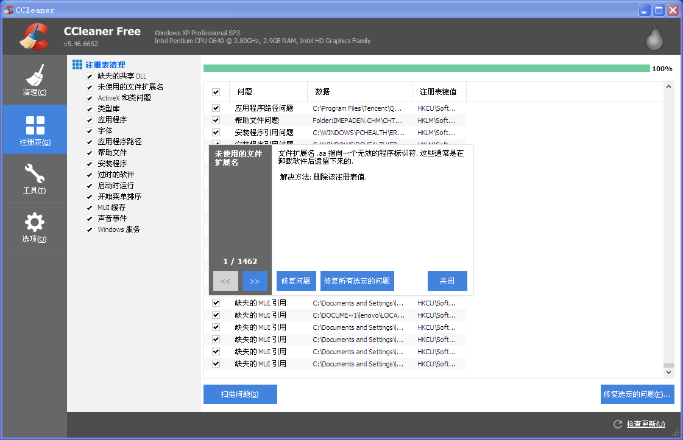Click the results scrollbar down arrow
The height and width of the screenshot is (440, 683).
tap(668, 372)
